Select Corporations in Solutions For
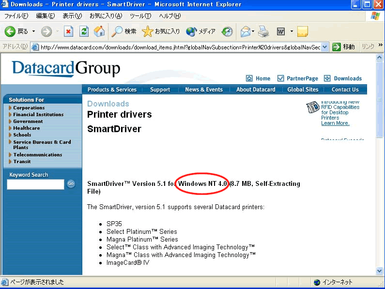385x289 pixels. tap(29, 108)
